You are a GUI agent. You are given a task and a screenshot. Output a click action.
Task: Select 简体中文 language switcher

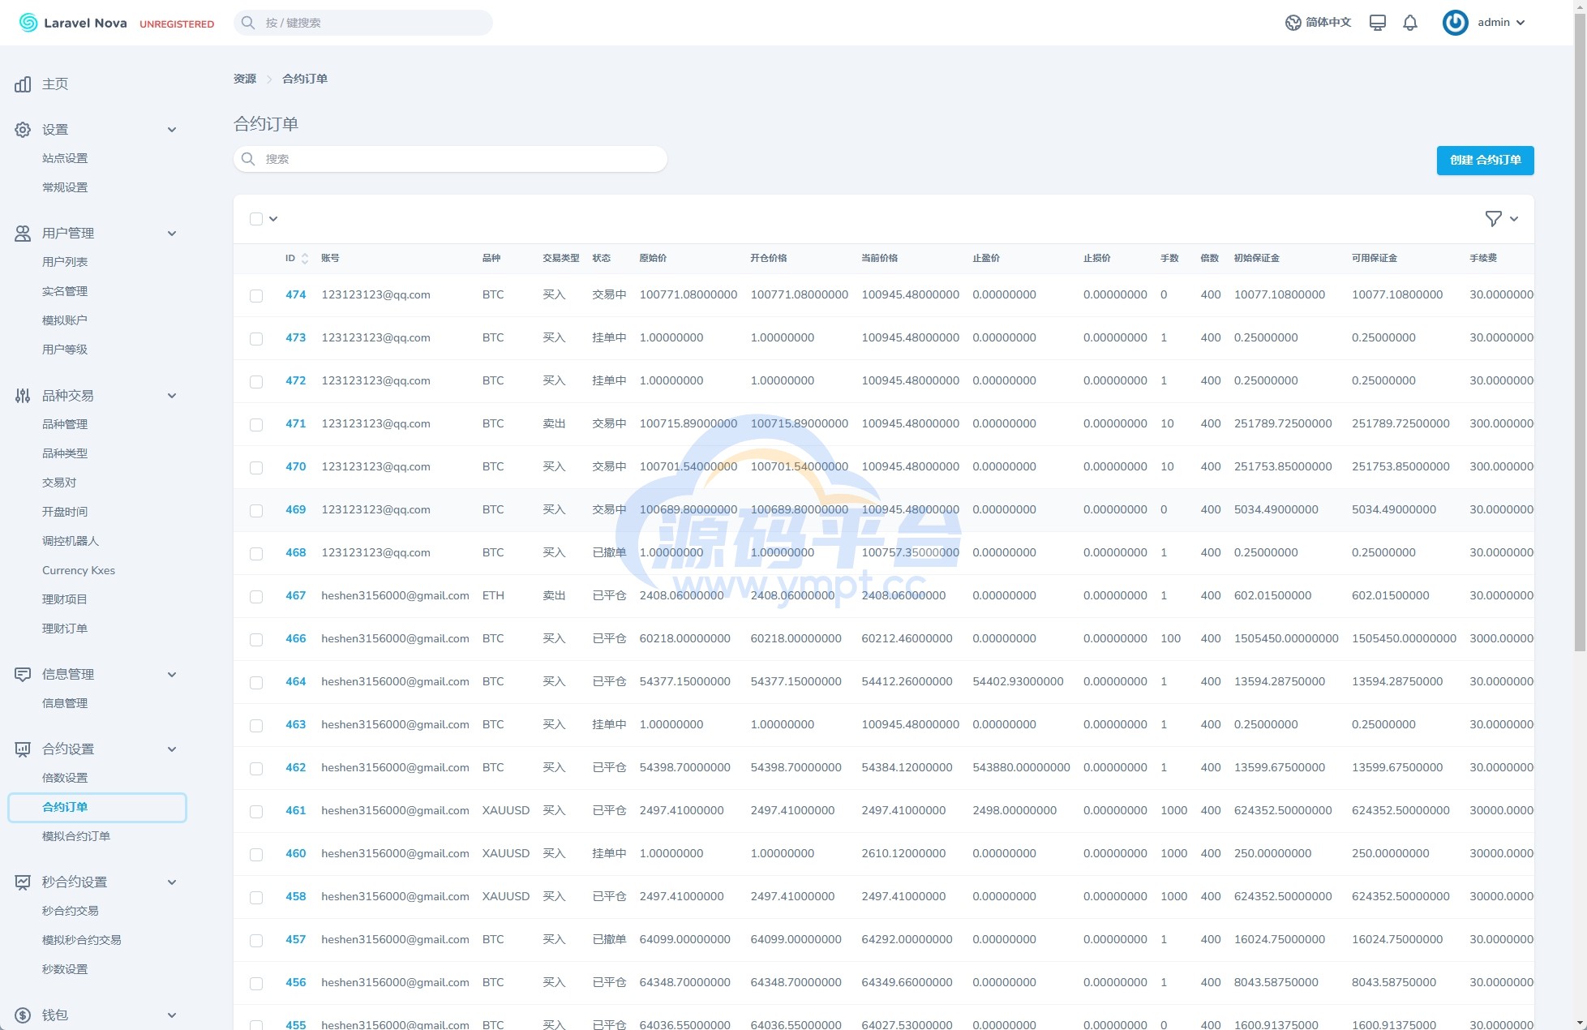coord(1328,23)
